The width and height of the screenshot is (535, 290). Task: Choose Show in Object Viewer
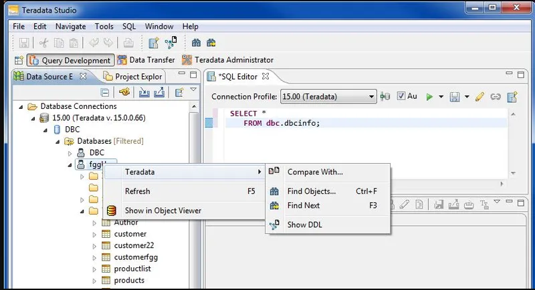[185, 210]
